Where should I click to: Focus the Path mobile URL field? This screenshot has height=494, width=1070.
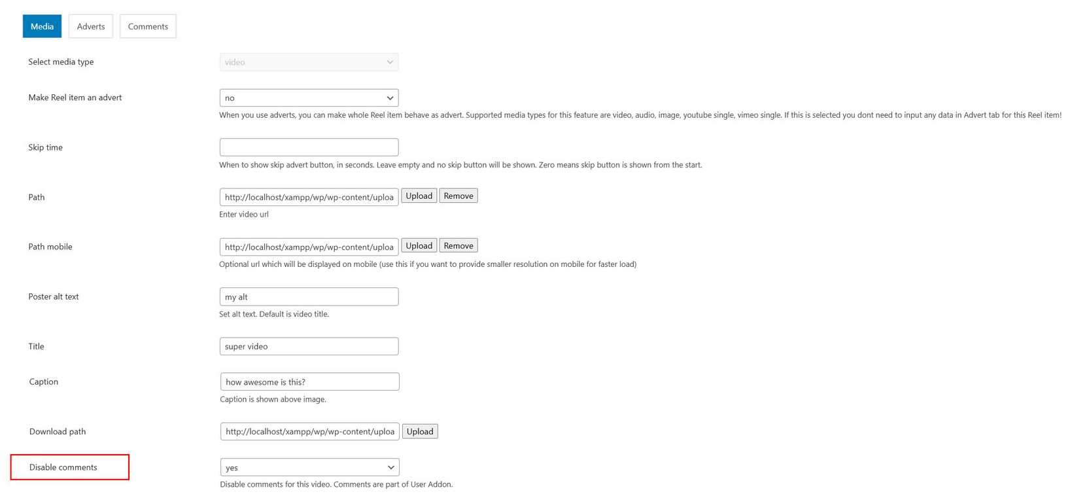309,247
